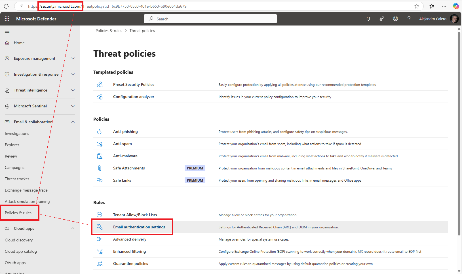
Task: Open Preset Security Policies link
Action: [x=134, y=84]
